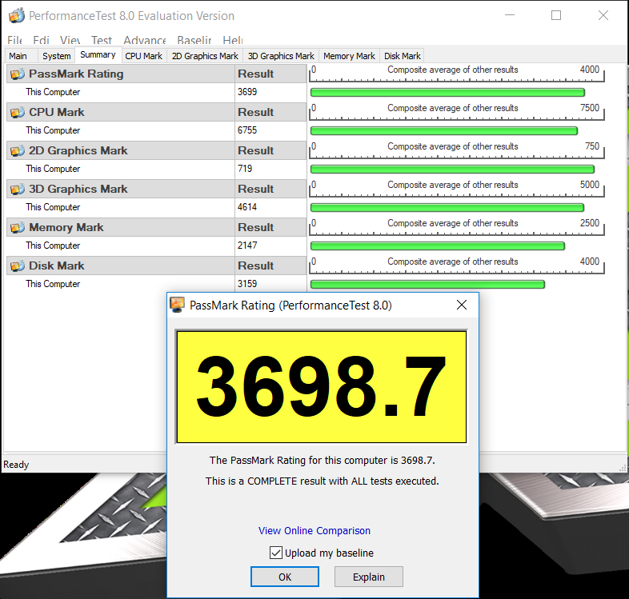
Task: Open the Tests menu
Action: (x=102, y=40)
